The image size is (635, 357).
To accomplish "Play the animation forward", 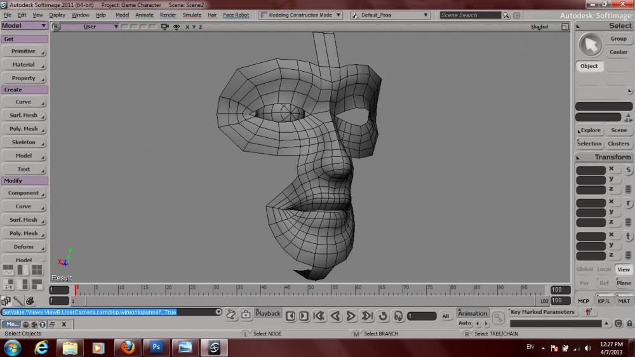I will point(351,316).
